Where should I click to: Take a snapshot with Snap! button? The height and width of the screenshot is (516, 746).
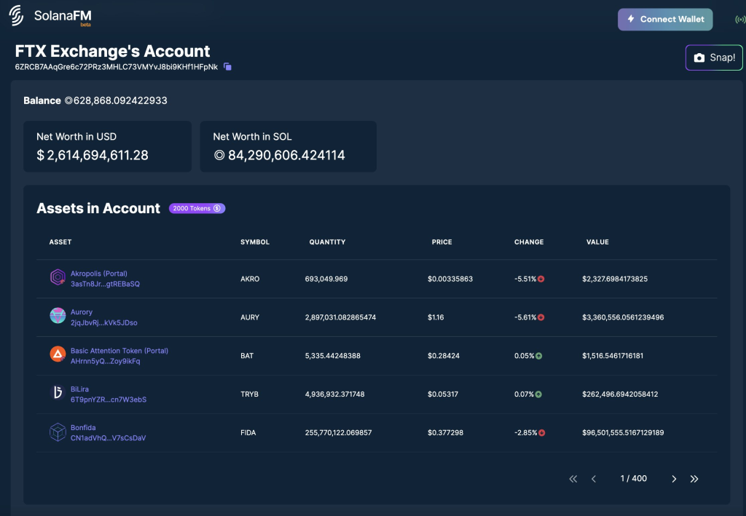(x=714, y=57)
